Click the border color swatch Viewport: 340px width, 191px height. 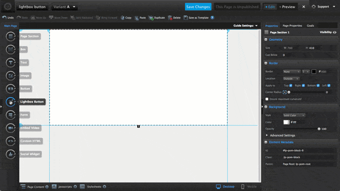coord(314,72)
